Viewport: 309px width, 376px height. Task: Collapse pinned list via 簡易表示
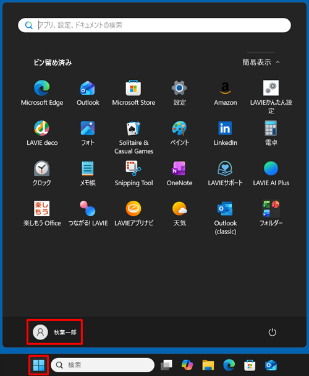tap(261, 63)
